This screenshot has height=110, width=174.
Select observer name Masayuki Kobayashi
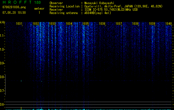pyautogui.click(x=99, y=3)
